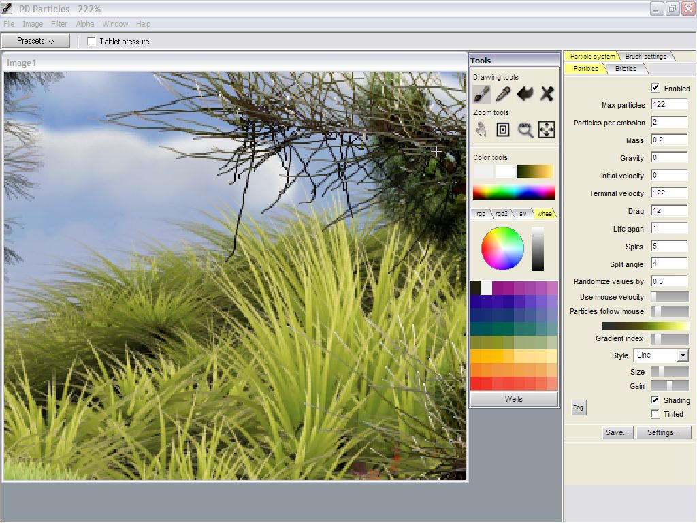Select the eyedropper color picker tool
Screen dimensions: 697x523
(503, 94)
